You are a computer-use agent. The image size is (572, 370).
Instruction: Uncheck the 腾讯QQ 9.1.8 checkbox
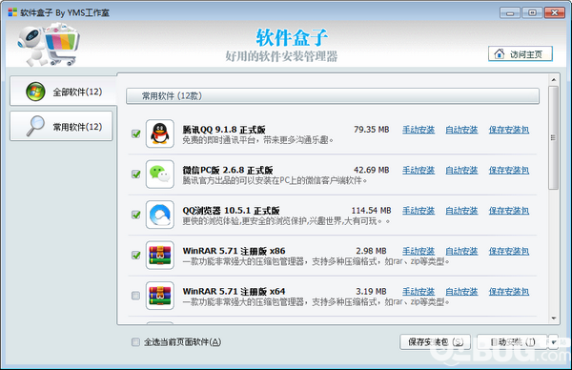coord(136,134)
